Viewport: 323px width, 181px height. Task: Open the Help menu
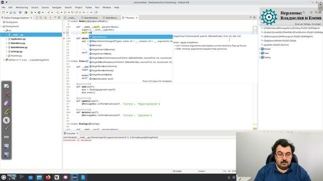(x=117, y=8)
